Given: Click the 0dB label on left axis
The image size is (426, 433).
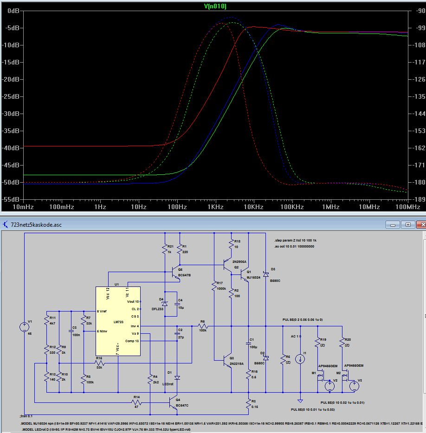Looking at the screenshot, I should point(13,11).
